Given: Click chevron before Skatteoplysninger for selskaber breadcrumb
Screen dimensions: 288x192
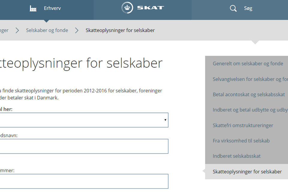Looking at the screenshot, I should click(x=77, y=30).
